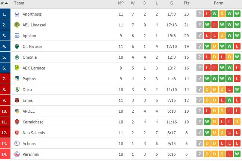Click Anorthosis gray question-mark next match badge
The height and width of the screenshot is (161, 242).
(199, 14)
